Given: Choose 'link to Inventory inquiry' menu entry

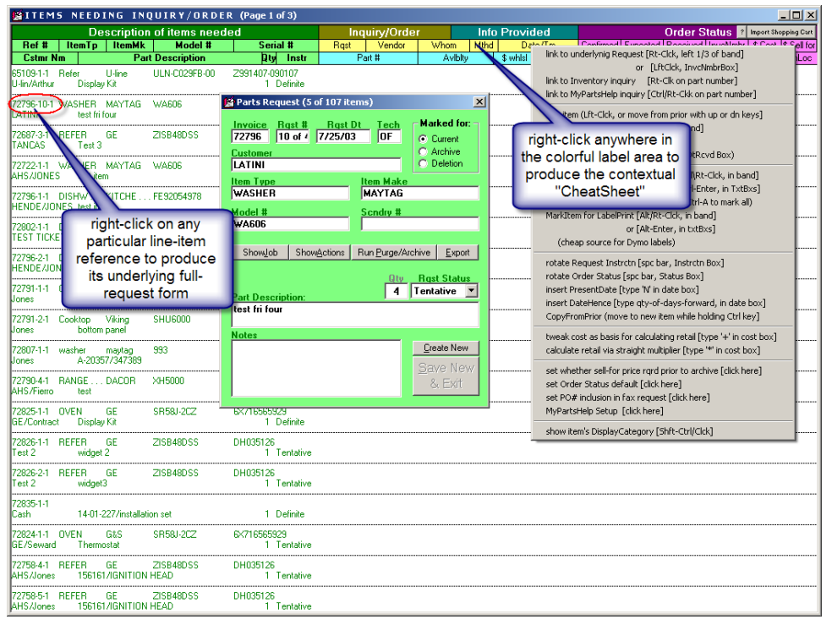Looking at the screenshot, I should tap(590, 81).
